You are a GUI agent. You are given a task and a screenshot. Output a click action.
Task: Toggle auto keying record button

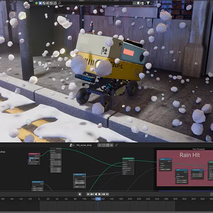pos(80,194)
